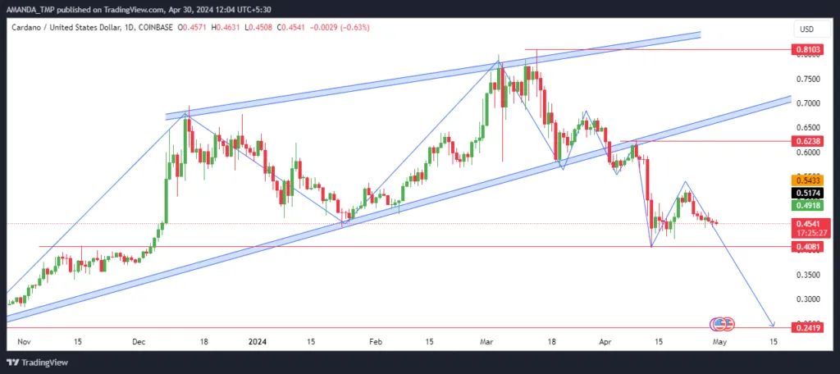
Task: Click the orange 0.5433 price label
Action: coord(808,180)
